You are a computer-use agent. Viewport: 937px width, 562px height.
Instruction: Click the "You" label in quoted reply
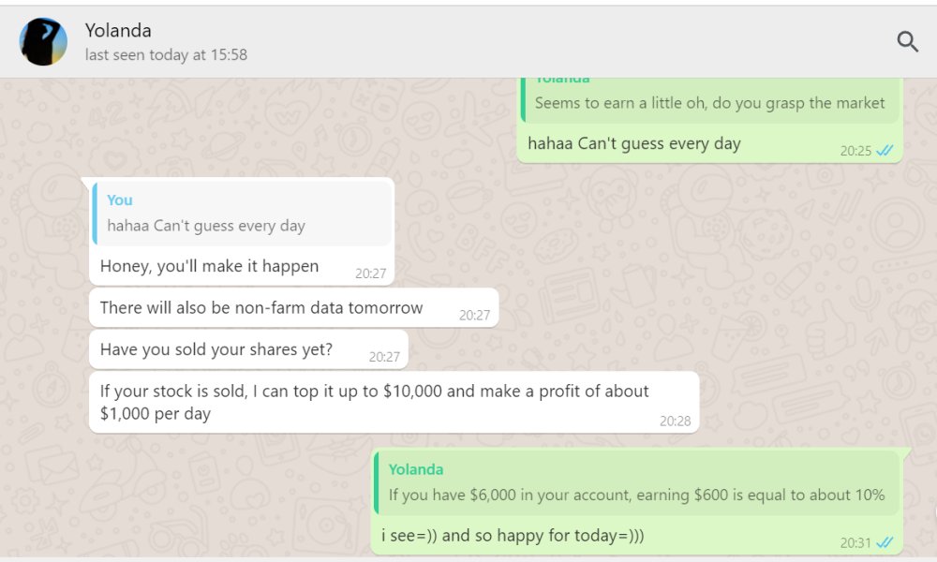click(x=120, y=200)
